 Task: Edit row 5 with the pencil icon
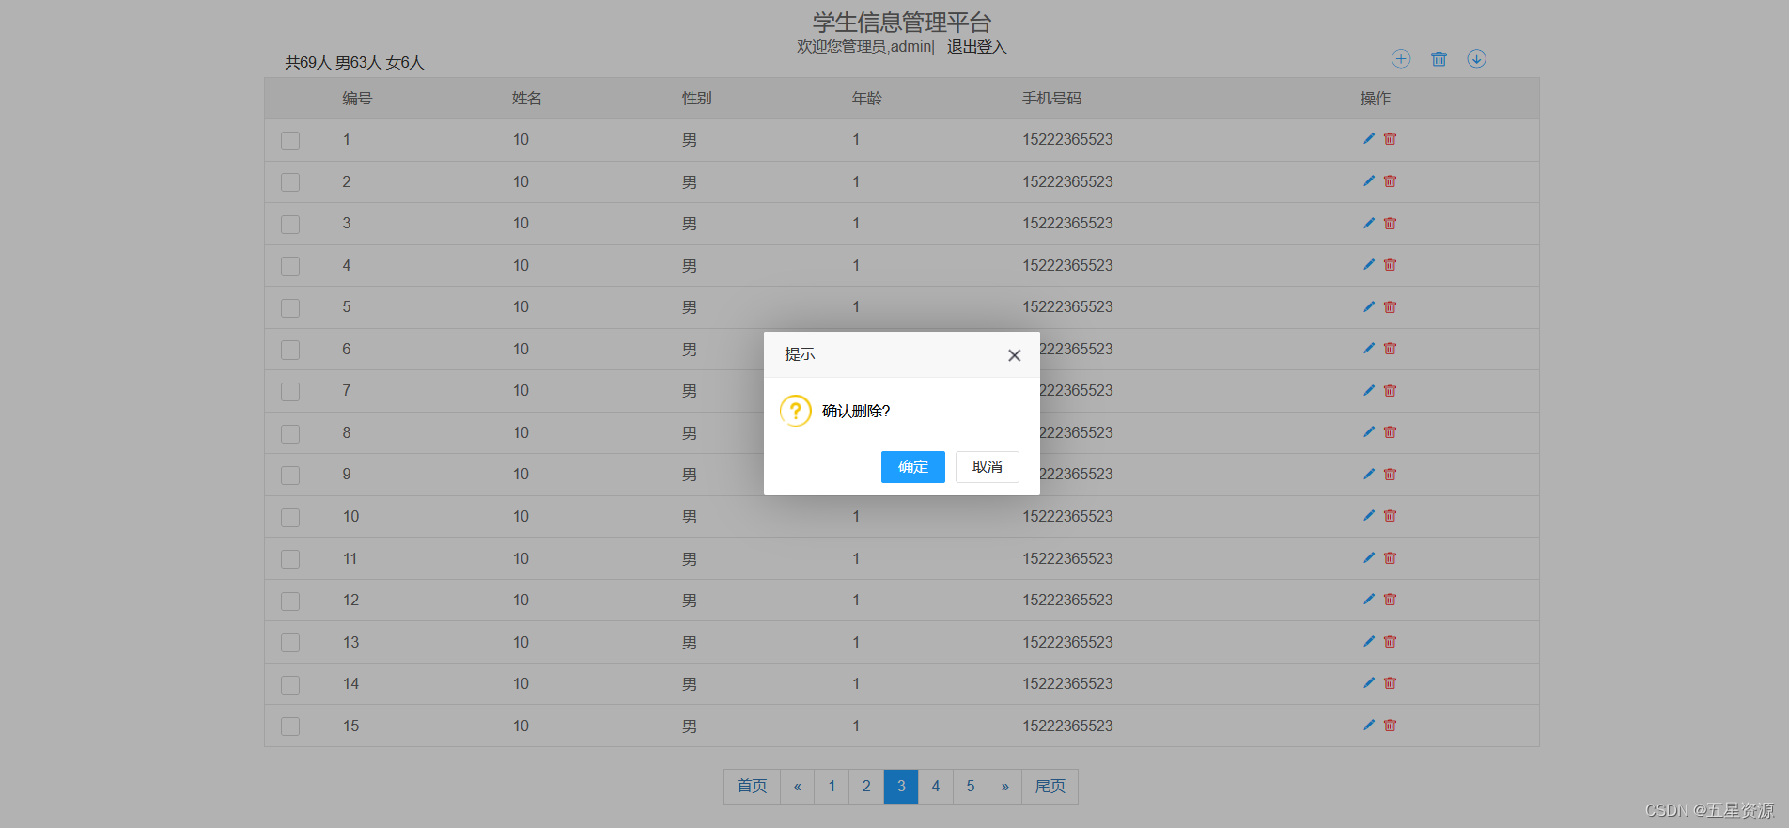coord(1369,306)
